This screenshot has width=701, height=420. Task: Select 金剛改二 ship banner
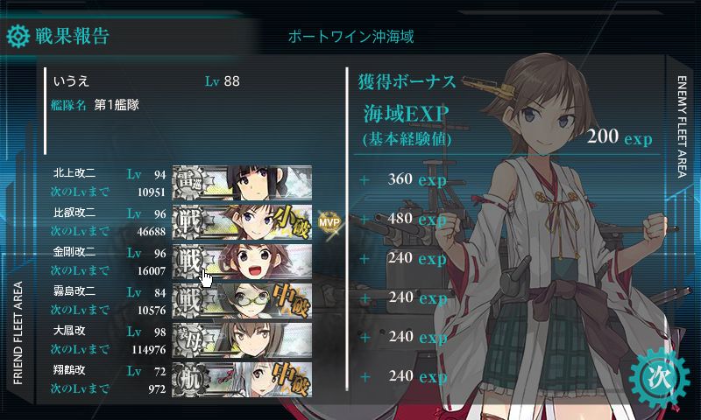coord(242,261)
